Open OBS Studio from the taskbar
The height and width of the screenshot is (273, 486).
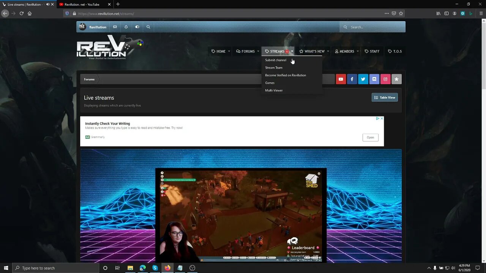coord(192,268)
